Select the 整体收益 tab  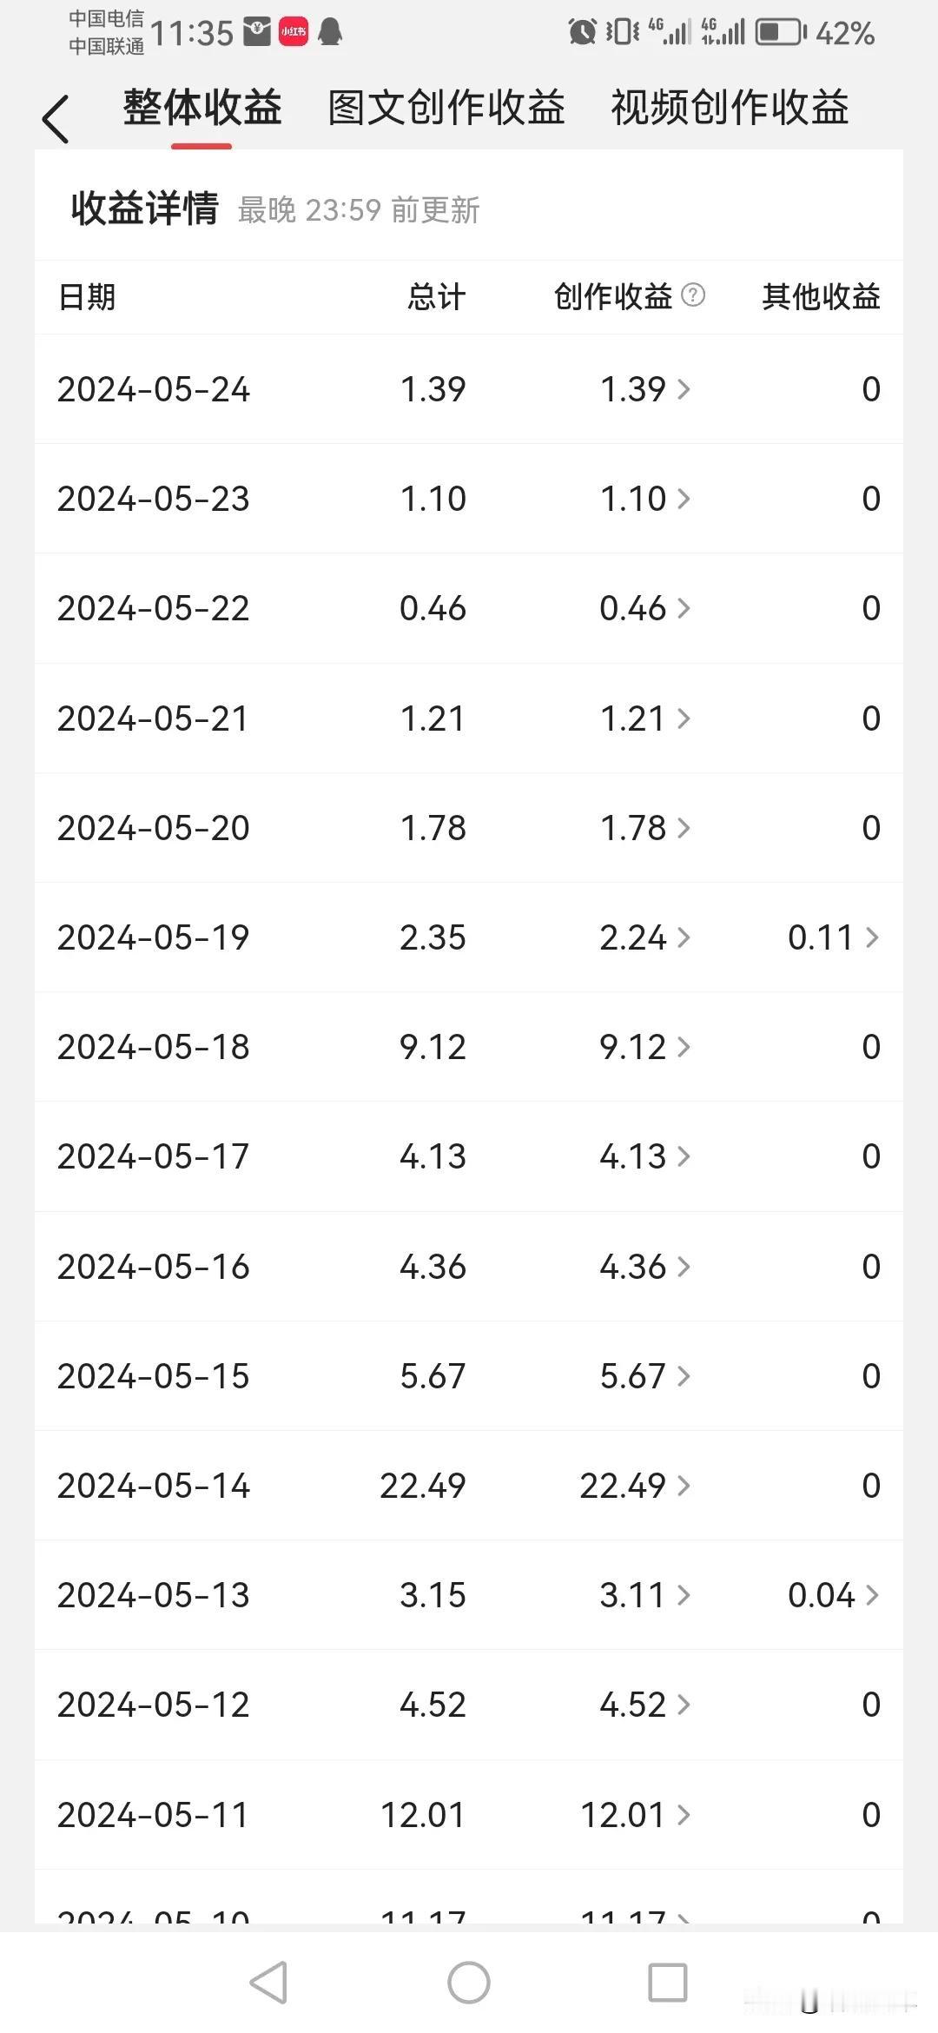click(202, 109)
